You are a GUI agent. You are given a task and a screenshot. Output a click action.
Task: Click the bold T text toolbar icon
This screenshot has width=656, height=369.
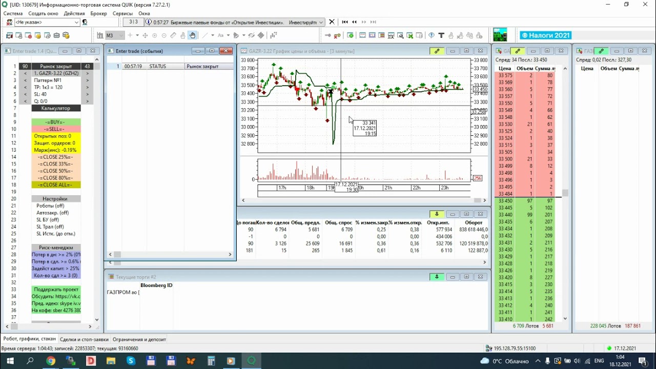441,35
